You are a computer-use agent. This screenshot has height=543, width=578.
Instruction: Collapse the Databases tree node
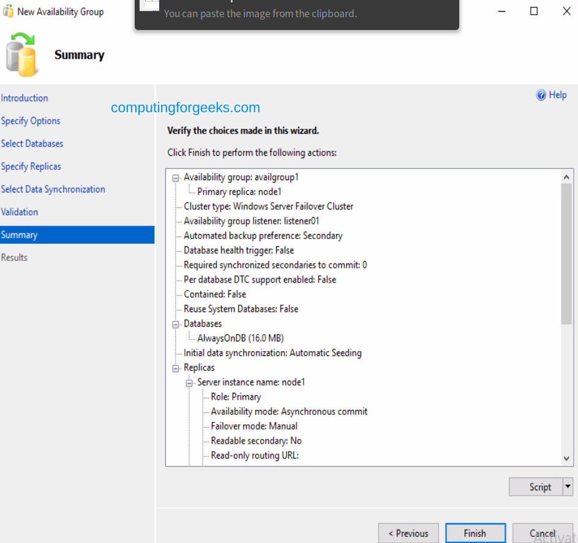(x=175, y=324)
